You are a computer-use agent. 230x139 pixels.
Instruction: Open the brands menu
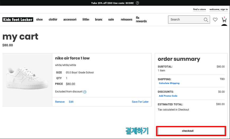click(x=99, y=19)
